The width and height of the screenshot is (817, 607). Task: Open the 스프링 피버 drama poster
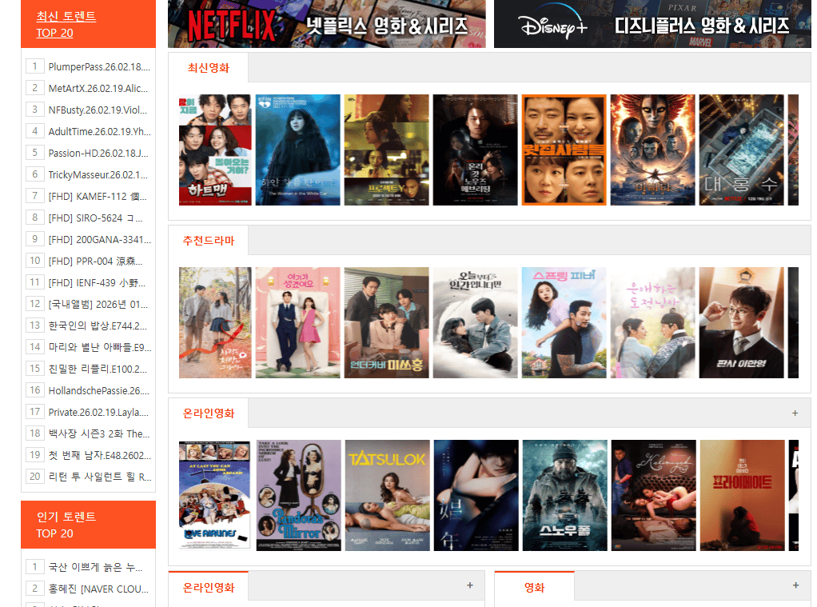coord(564,323)
